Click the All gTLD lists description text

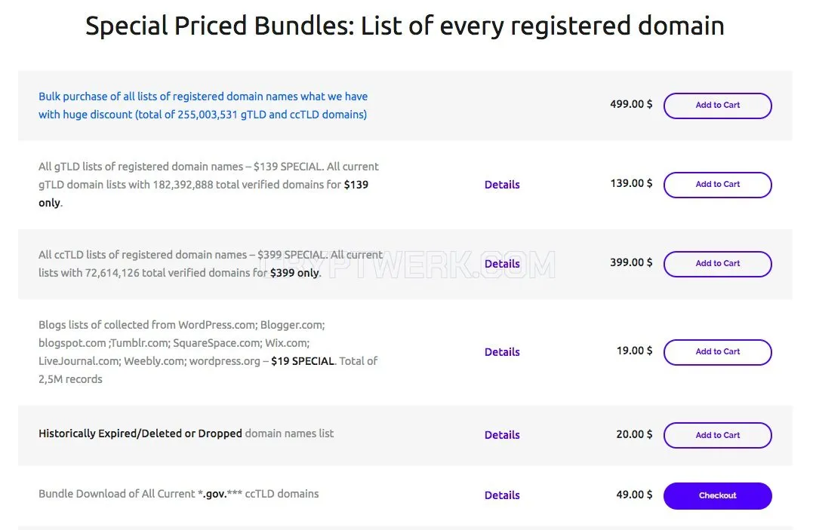(x=208, y=185)
